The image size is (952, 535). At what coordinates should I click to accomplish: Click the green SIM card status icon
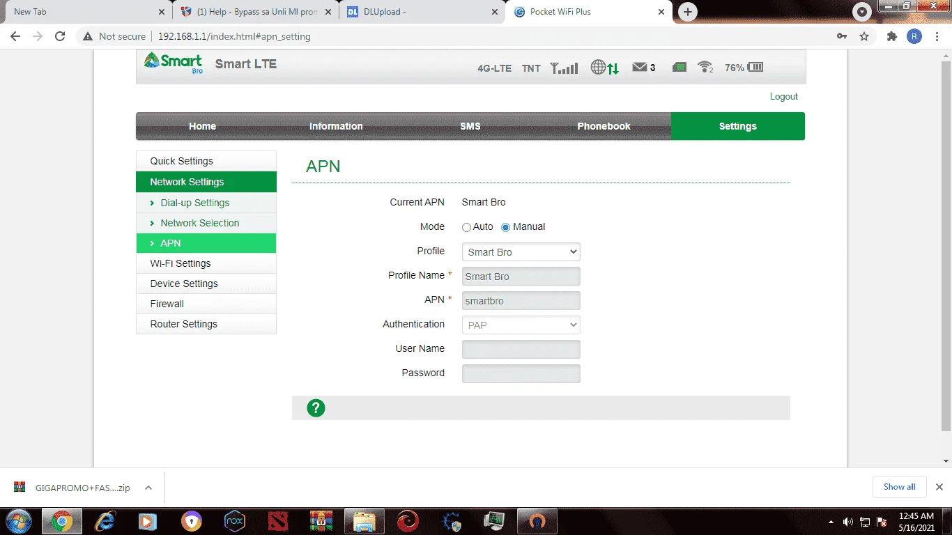[680, 68]
